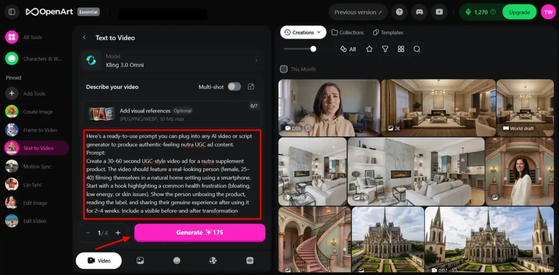Screen dimensions: 559x275
Task: Select the globe world mode icon
Action: click(213, 260)
